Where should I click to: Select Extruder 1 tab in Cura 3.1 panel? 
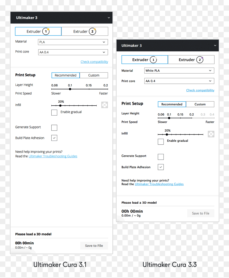point(38,31)
